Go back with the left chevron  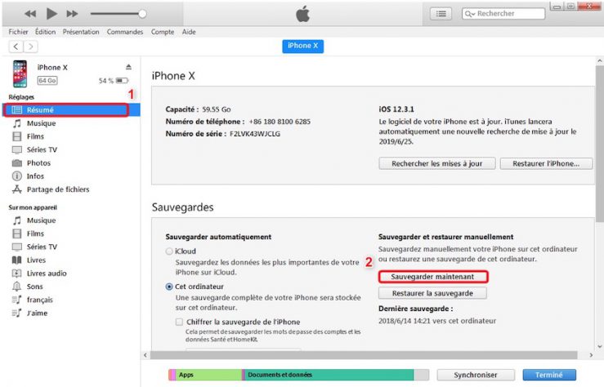tap(16, 47)
